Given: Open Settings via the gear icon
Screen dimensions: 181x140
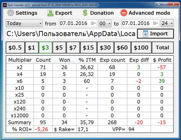Looking at the screenshot, I should [x=10, y=13].
